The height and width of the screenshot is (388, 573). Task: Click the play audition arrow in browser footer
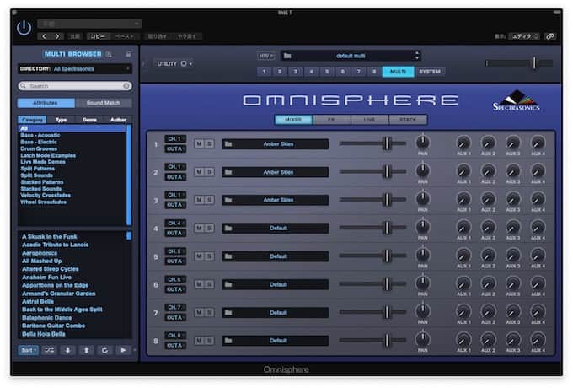pos(123,350)
